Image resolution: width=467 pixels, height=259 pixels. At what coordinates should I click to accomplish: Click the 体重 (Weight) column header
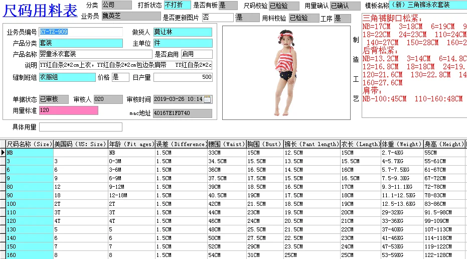pyautogui.click(x=402, y=144)
